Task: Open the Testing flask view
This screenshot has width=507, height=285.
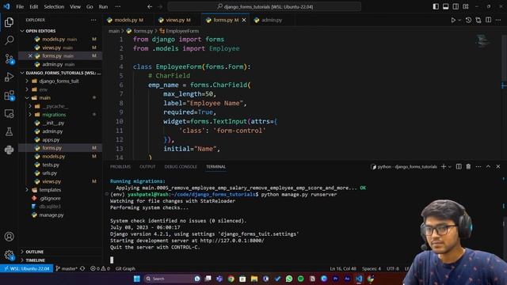Action: (x=9, y=131)
